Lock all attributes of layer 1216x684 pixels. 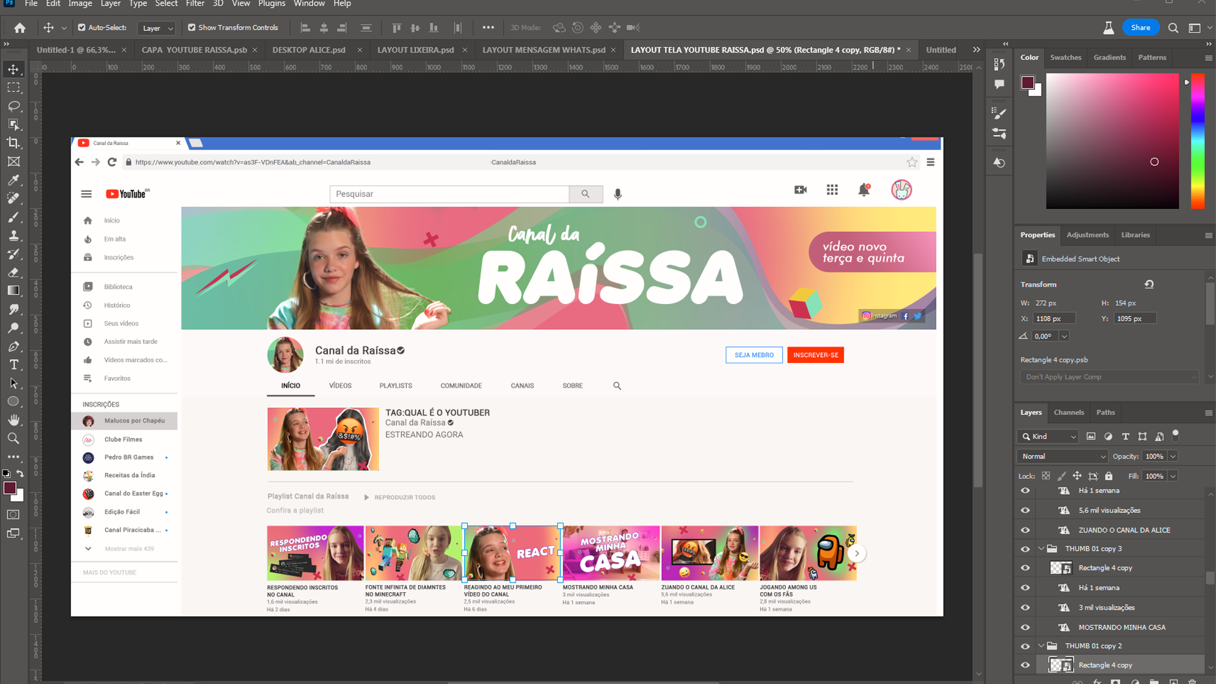tap(1108, 476)
